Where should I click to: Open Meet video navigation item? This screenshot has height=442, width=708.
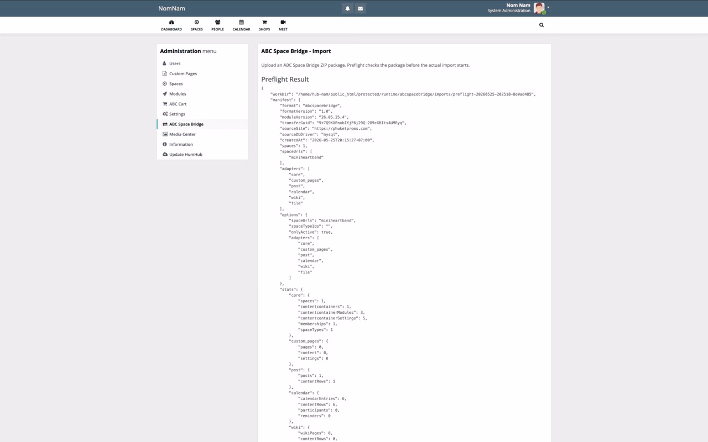point(283,25)
